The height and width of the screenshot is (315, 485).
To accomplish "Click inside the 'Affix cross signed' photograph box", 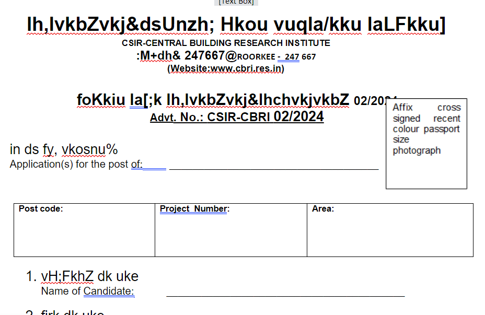I will click(x=426, y=144).
